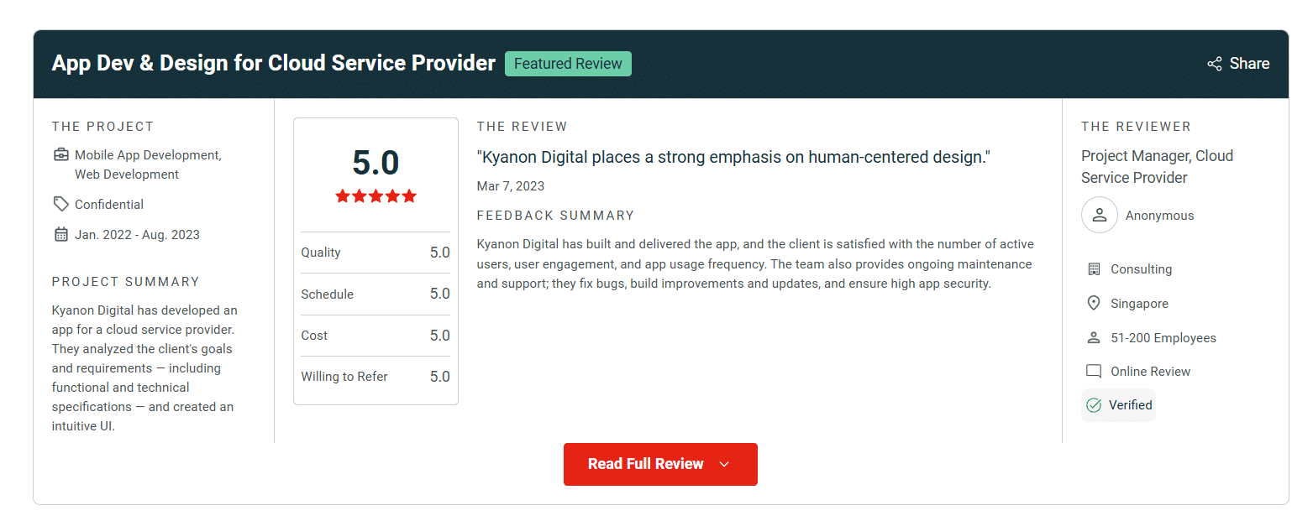Click the Schedule rating row
Image resolution: width=1313 pixels, height=521 pixels.
[376, 294]
